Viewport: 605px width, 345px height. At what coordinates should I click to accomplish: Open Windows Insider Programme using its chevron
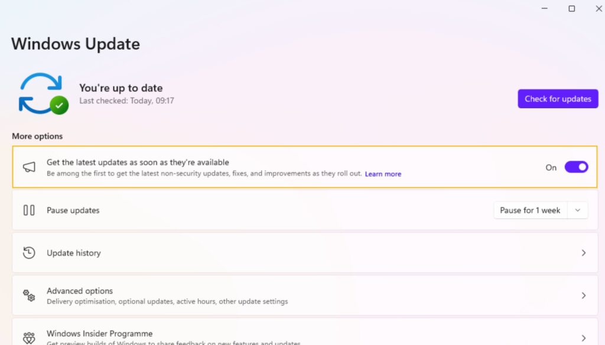click(x=583, y=338)
